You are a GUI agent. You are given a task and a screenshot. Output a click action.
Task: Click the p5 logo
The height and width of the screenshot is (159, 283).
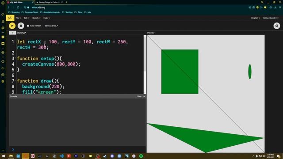10,18
